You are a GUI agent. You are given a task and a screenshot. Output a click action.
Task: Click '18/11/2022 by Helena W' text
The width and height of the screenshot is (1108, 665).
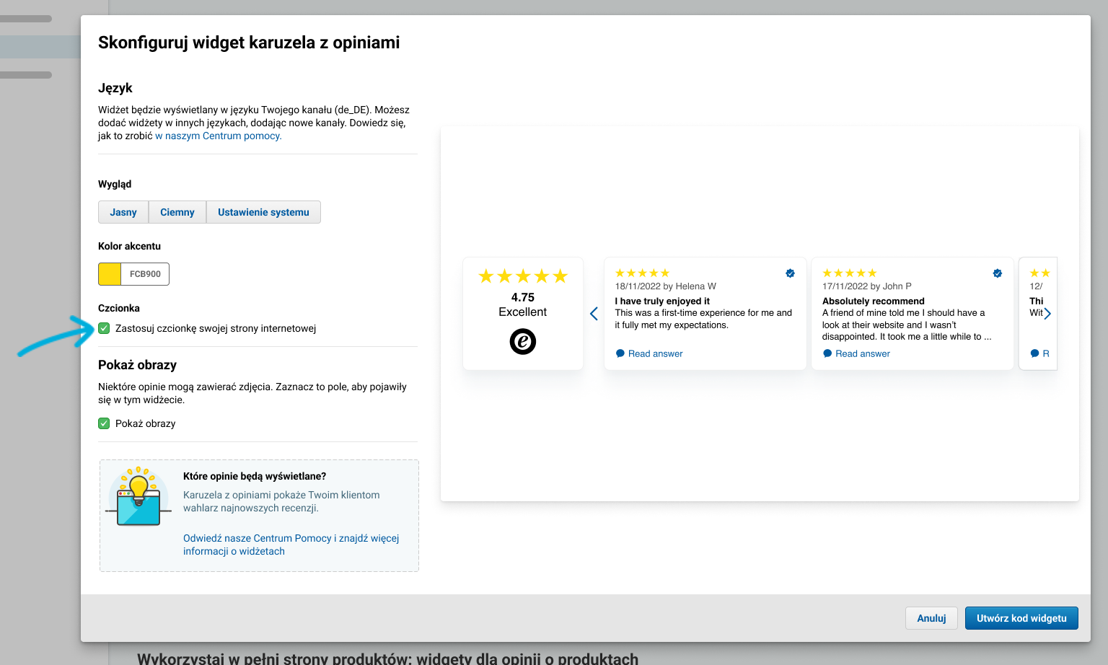(665, 286)
